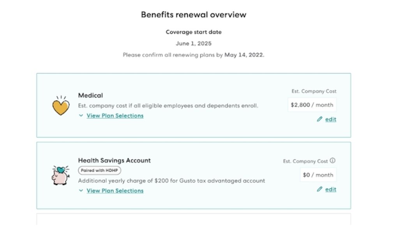This screenshot has width=399, height=226.
Task: Click the $2,800 / month cost box
Action: [312, 105]
